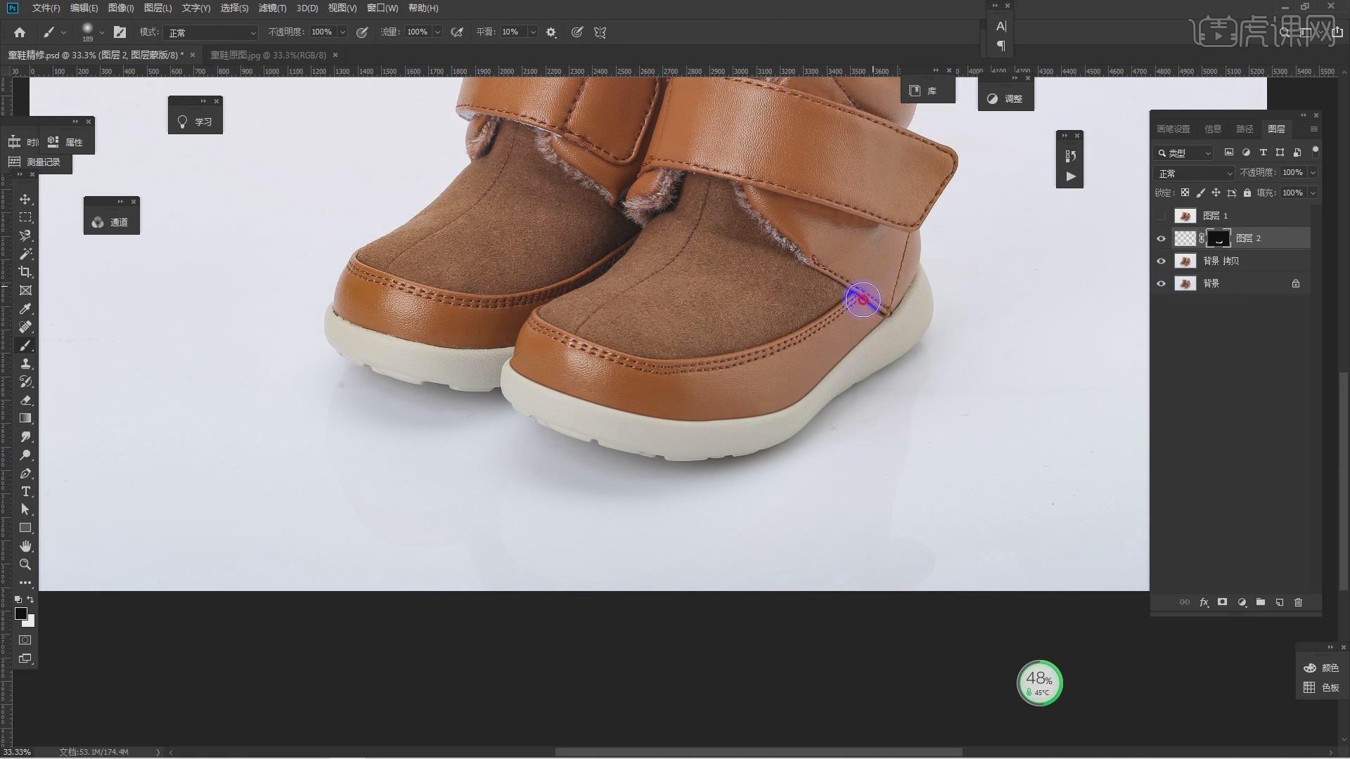Screen dimensions: 1350x759
Task: Open the flow 流量 dropdown arrow
Action: click(437, 32)
